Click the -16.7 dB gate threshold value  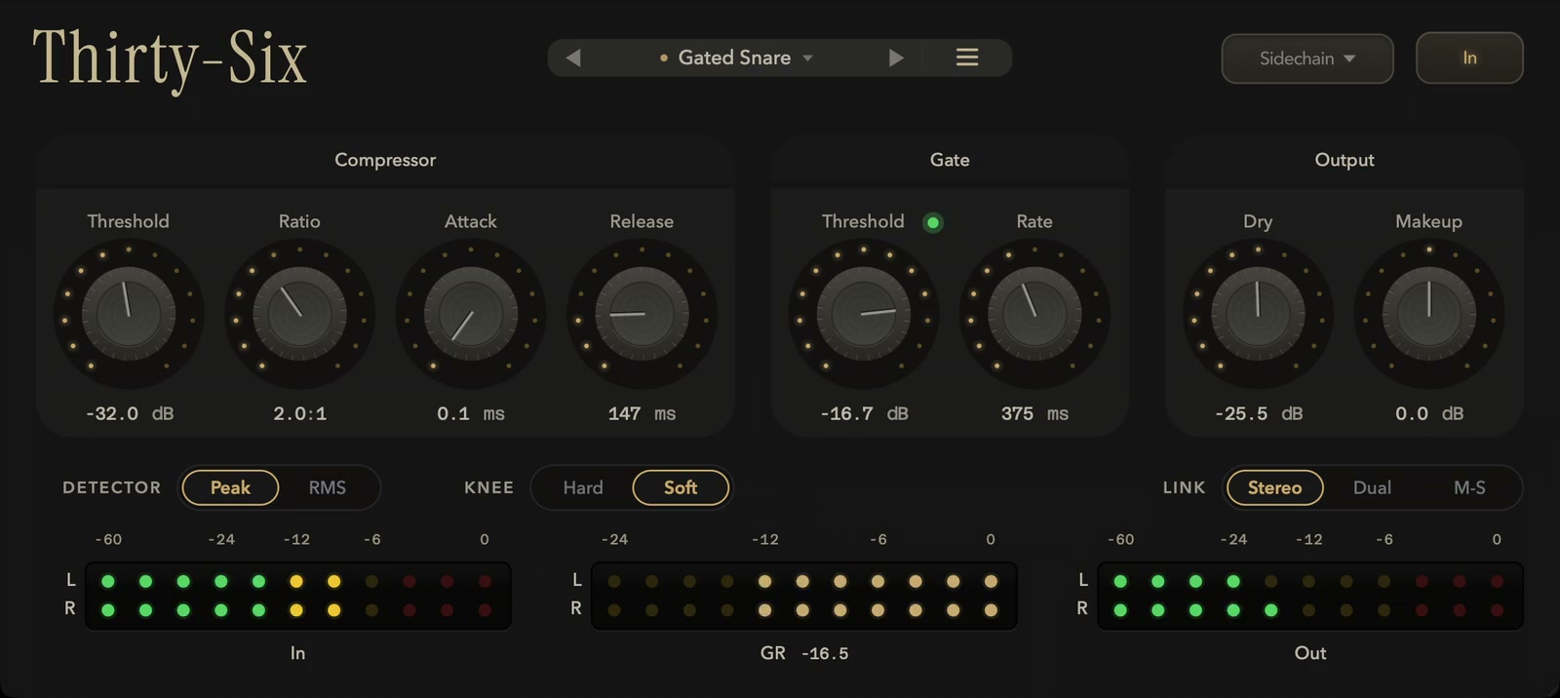pyautogui.click(x=864, y=413)
